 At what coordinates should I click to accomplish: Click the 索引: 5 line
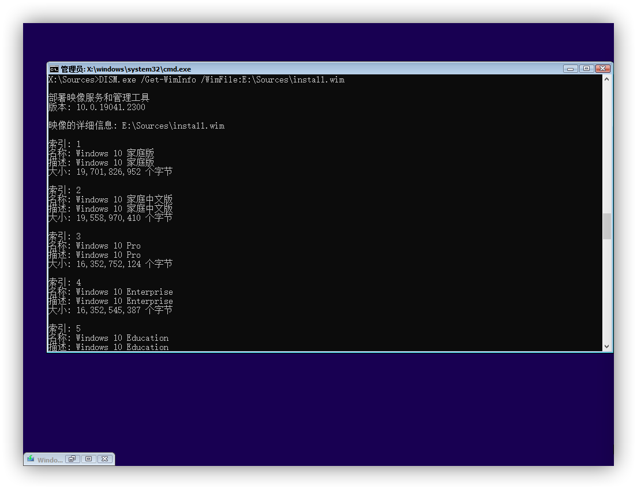[65, 329]
